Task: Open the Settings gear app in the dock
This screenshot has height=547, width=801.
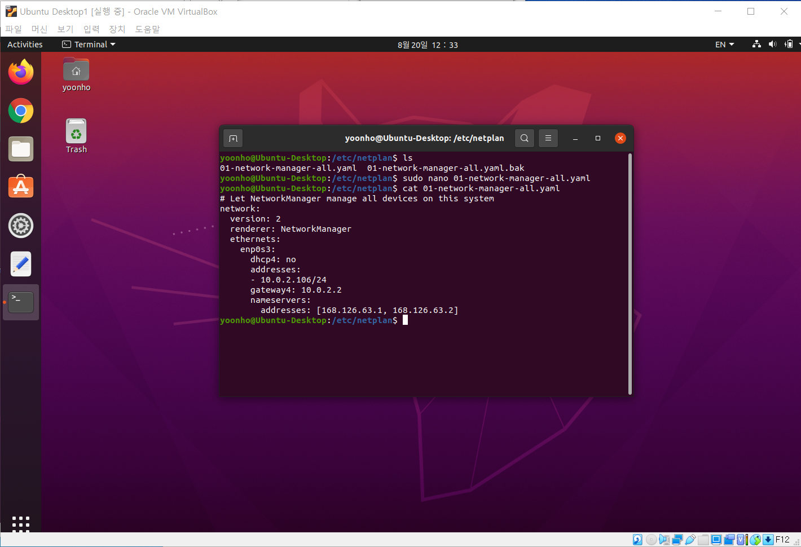Action: tap(21, 226)
